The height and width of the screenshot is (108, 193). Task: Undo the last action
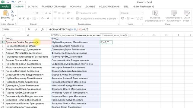13,2
